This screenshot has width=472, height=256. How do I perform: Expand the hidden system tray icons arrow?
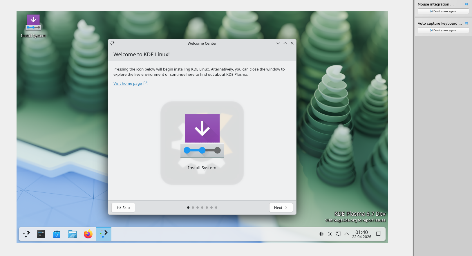click(347, 234)
